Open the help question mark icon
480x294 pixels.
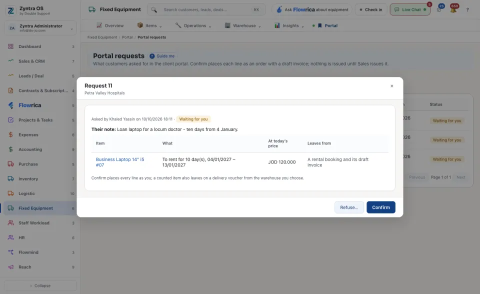click(467, 10)
